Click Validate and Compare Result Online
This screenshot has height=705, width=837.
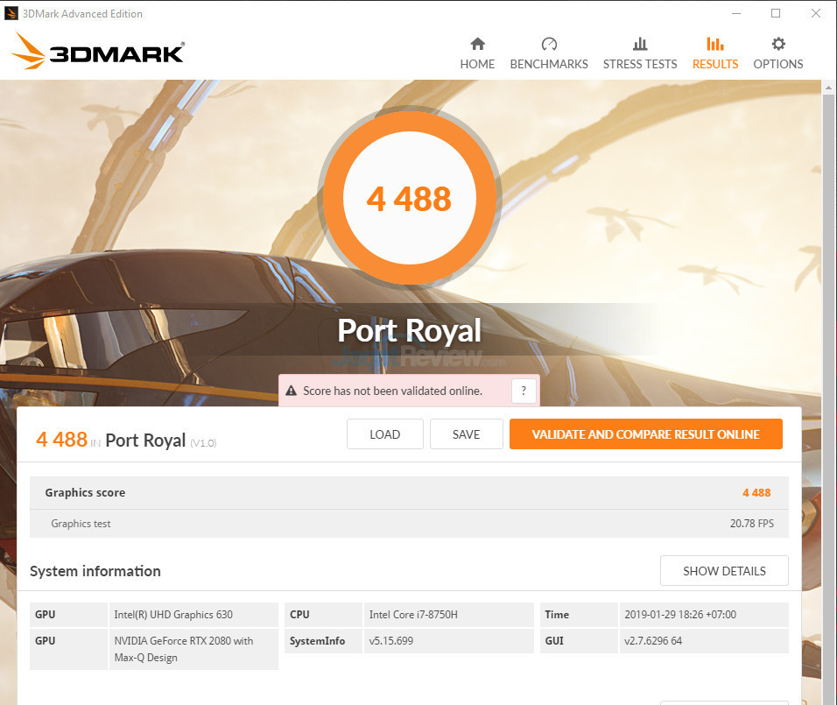click(x=645, y=434)
